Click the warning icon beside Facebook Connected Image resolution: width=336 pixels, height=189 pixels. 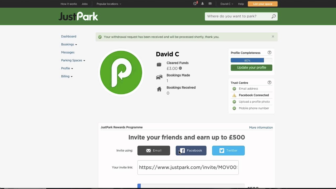(x=234, y=95)
